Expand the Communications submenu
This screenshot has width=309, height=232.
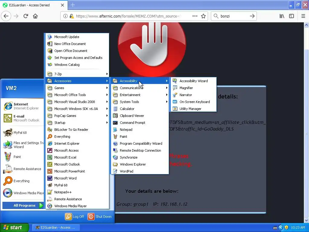pos(140,88)
